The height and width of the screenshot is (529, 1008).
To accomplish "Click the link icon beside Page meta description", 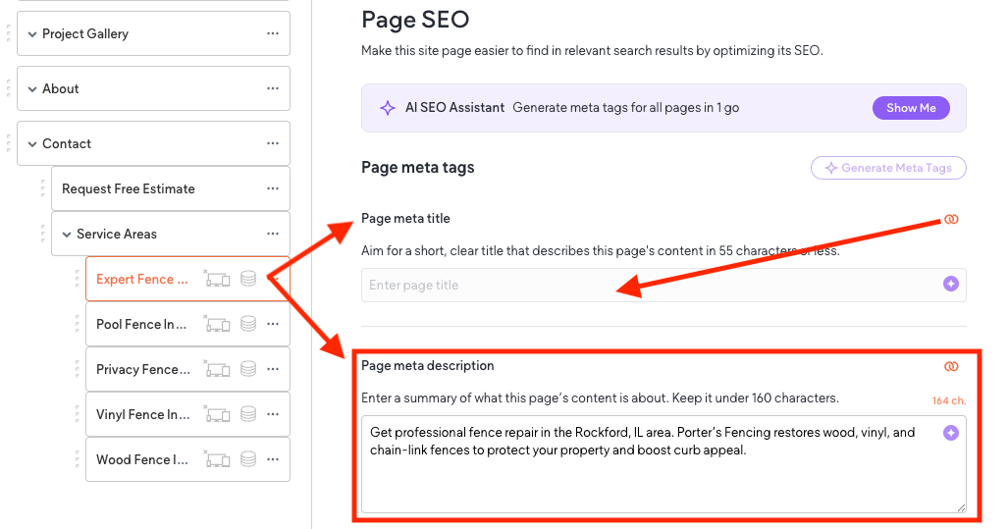I will (x=950, y=366).
